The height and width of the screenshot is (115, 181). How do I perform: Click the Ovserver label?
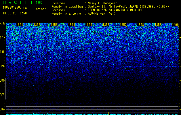tap(58, 3)
